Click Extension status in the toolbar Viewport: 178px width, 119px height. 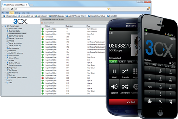(x=10, y=16)
